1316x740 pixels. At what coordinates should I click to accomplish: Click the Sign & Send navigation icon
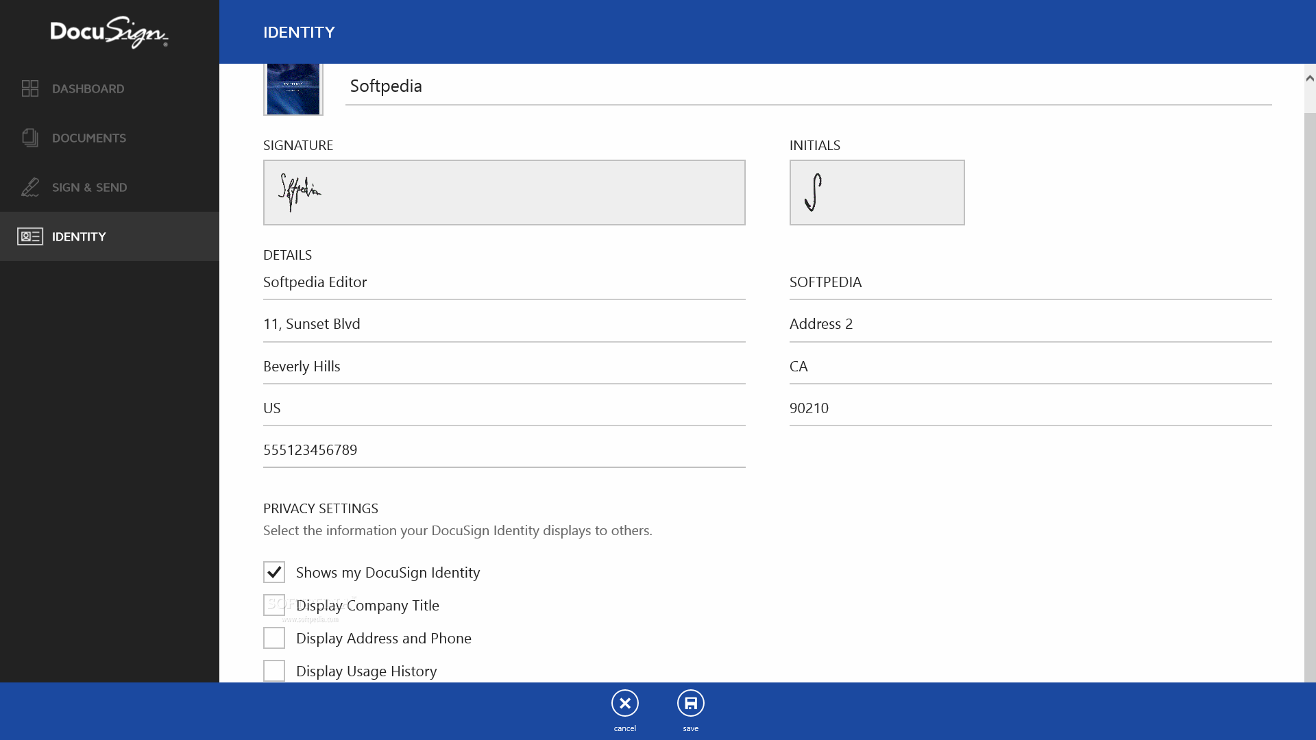click(31, 187)
